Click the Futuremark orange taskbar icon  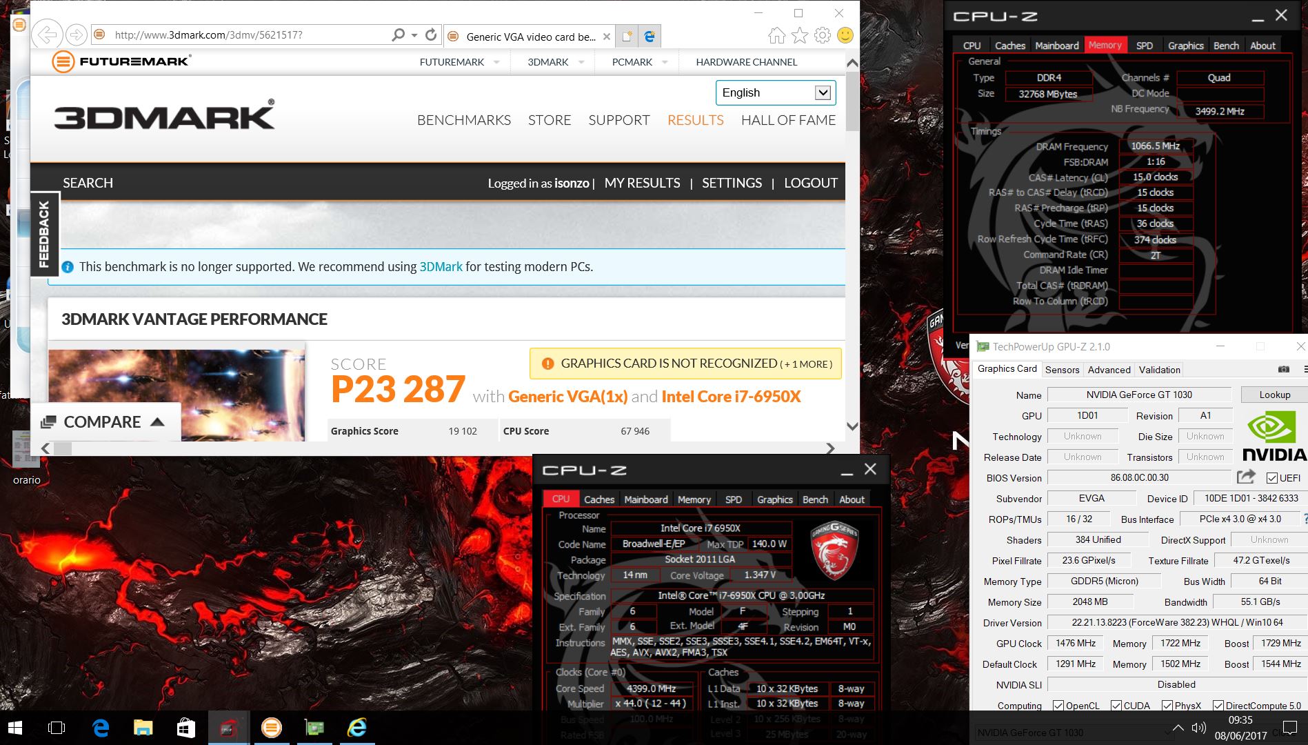(x=272, y=728)
